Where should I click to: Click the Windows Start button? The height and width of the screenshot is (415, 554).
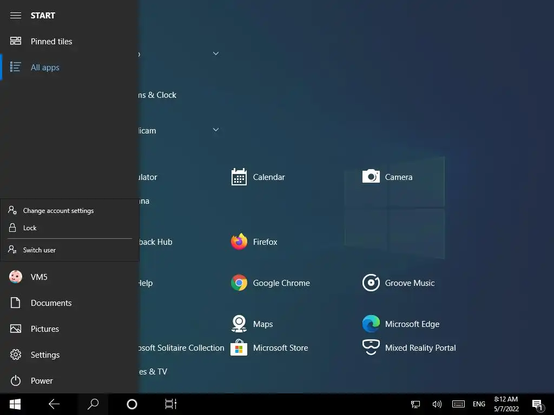point(15,404)
